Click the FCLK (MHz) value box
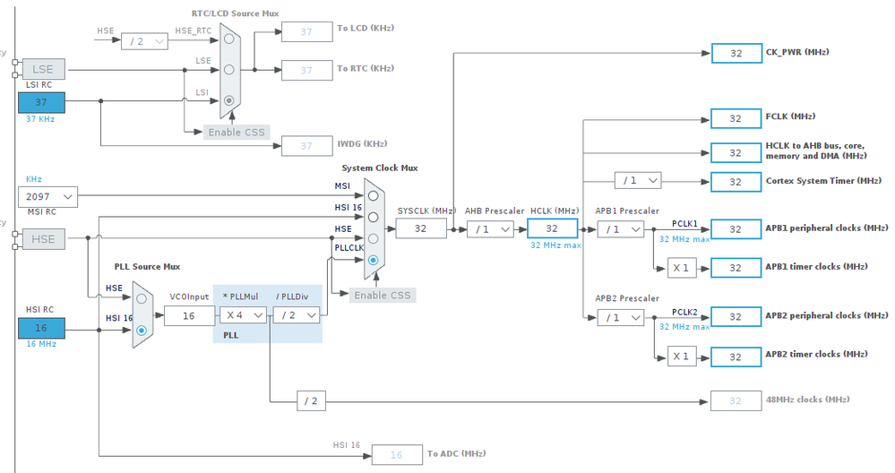The width and height of the screenshot is (895, 473). (x=736, y=118)
